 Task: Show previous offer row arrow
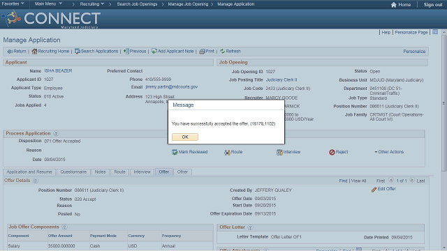(391, 180)
